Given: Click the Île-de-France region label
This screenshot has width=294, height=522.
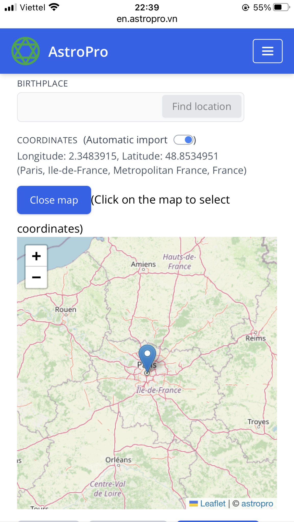Looking at the screenshot, I should tap(159, 390).
